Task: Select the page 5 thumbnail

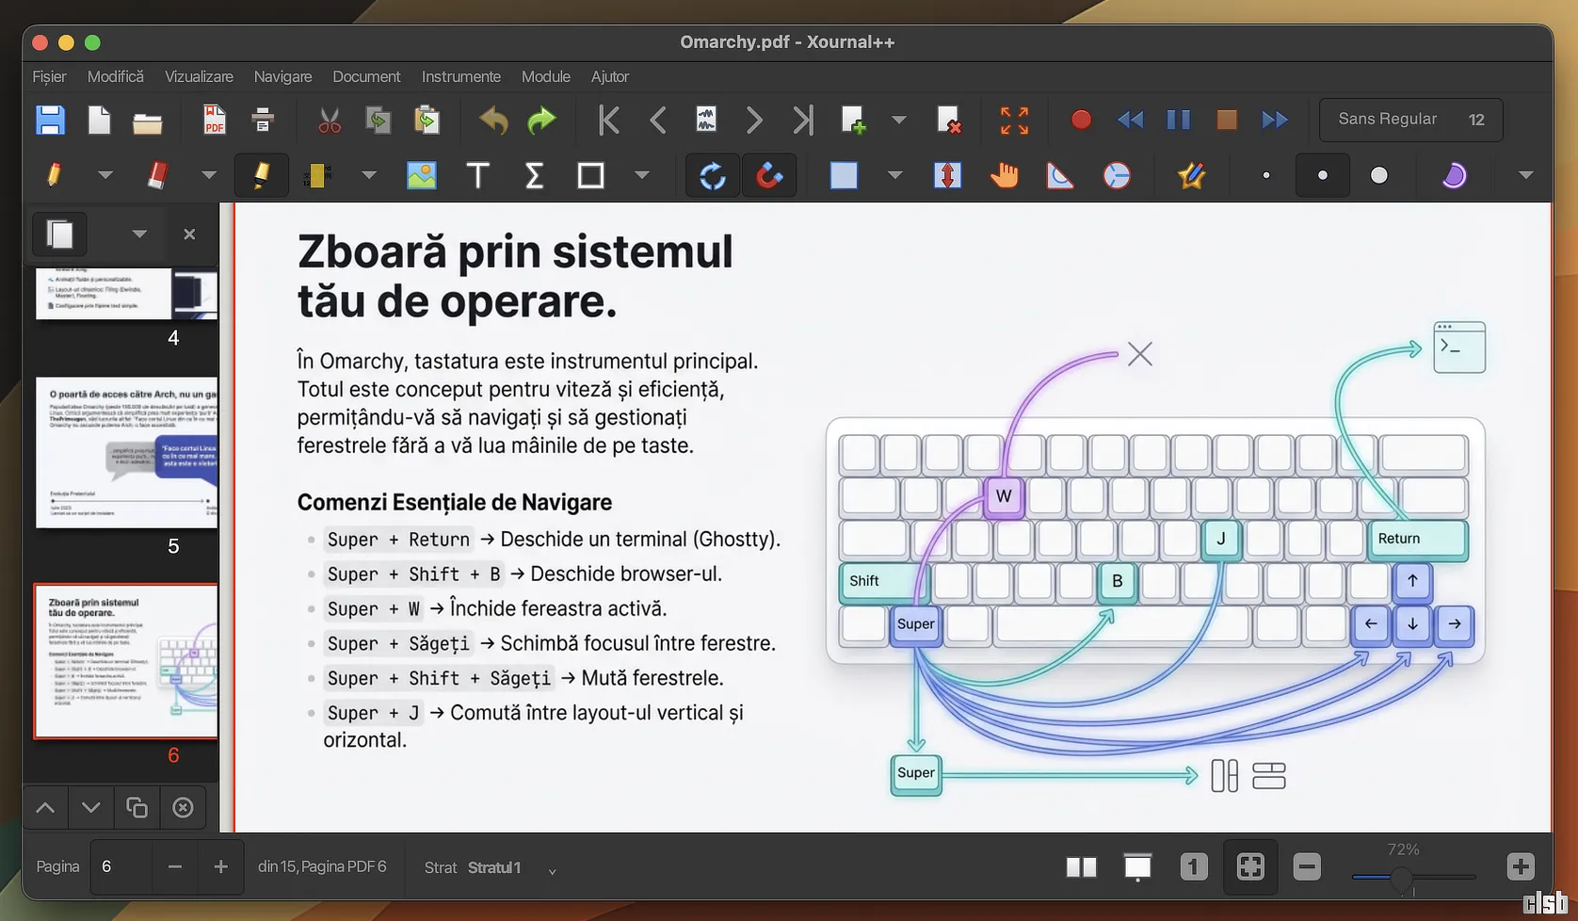Action: pyautogui.click(x=126, y=453)
